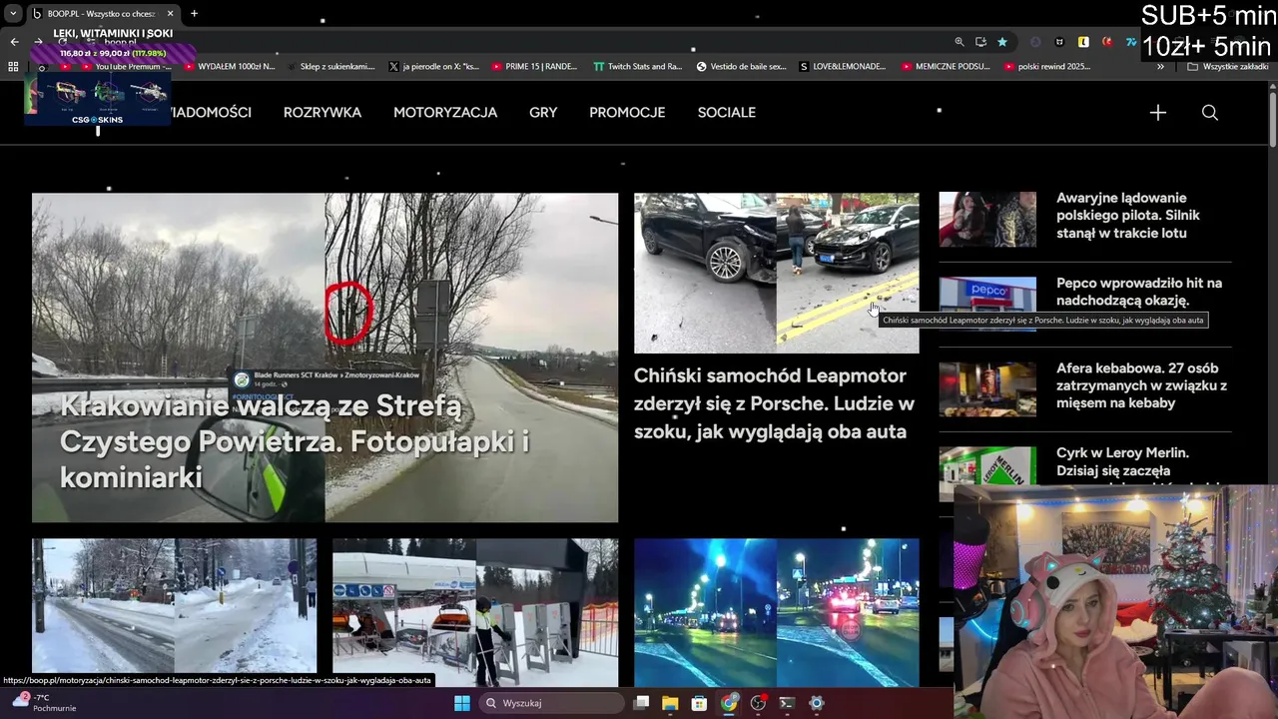Open SOCIALE menu section
Screen dimensions: 1278x719
727,113
